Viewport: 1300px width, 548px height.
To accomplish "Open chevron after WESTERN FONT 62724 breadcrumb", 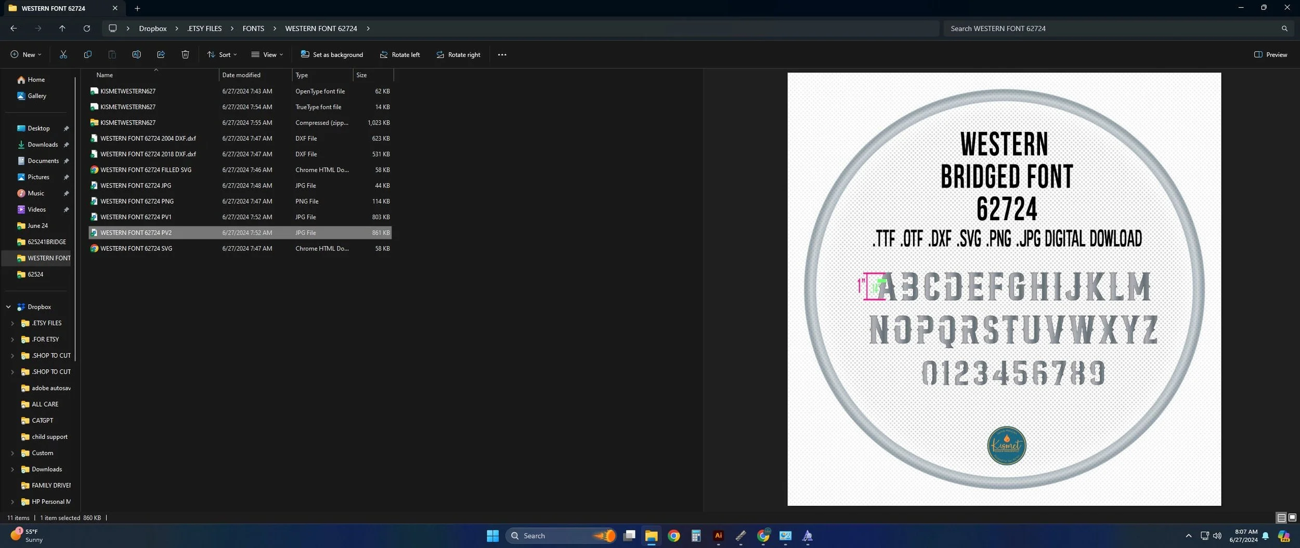I will tap(368, 29).
